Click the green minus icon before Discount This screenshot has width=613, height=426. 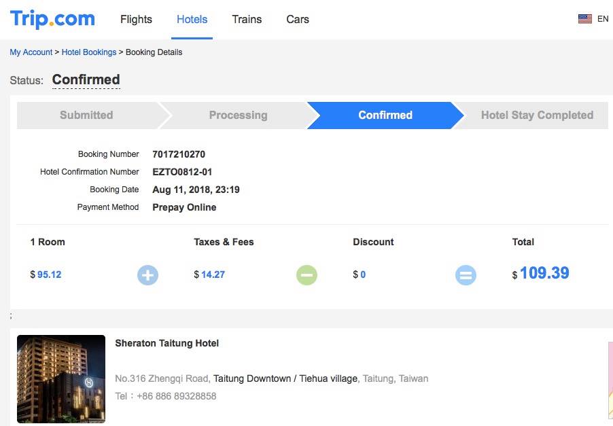(x=306, y=274)
